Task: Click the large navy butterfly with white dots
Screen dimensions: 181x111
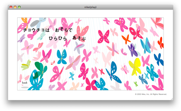Action: 113,72
